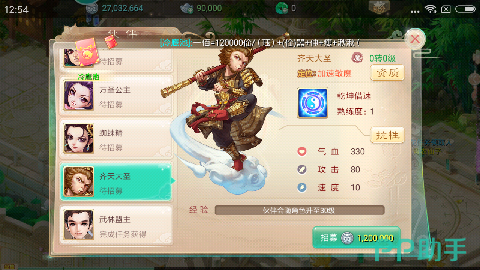480x270 pixels.
Task: Open the 积分 points badge
Action: click(379, 6)
